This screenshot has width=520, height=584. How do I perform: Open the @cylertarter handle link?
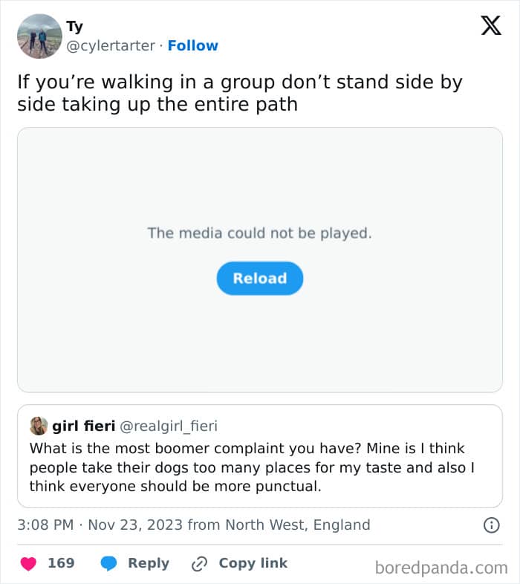[x=111, y=45]
